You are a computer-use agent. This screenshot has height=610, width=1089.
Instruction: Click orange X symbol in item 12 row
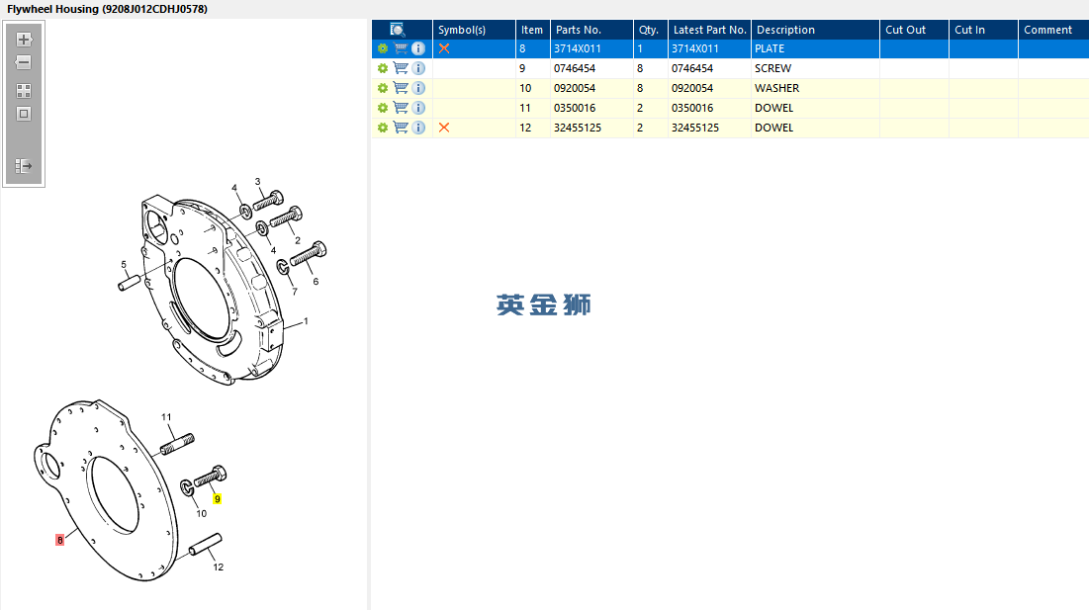(x=444, y=128)
